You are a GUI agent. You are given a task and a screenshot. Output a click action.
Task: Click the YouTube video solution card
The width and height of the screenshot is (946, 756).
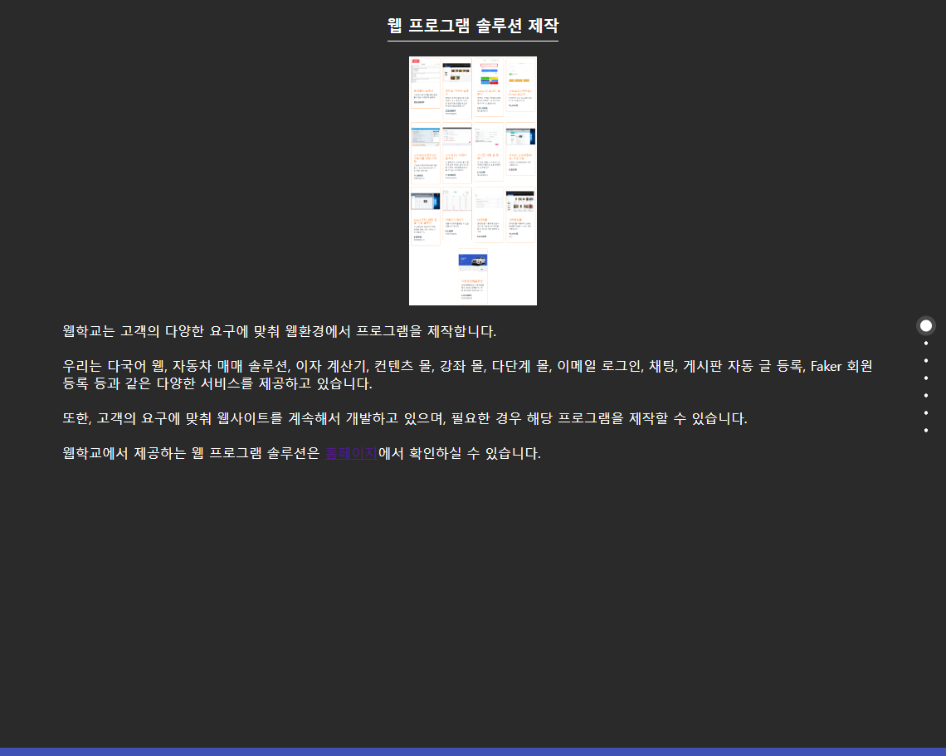[425, 215]
